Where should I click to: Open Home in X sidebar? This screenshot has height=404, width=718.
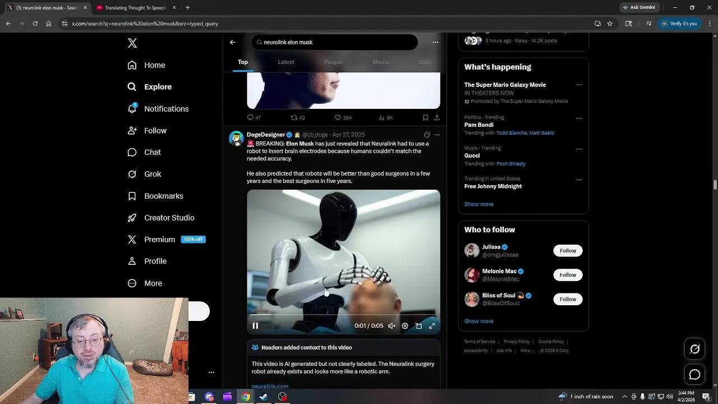(x=146, y=65)
